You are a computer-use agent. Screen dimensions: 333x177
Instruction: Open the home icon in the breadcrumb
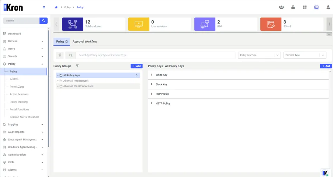pyautogui.click(x=56, y=7)
